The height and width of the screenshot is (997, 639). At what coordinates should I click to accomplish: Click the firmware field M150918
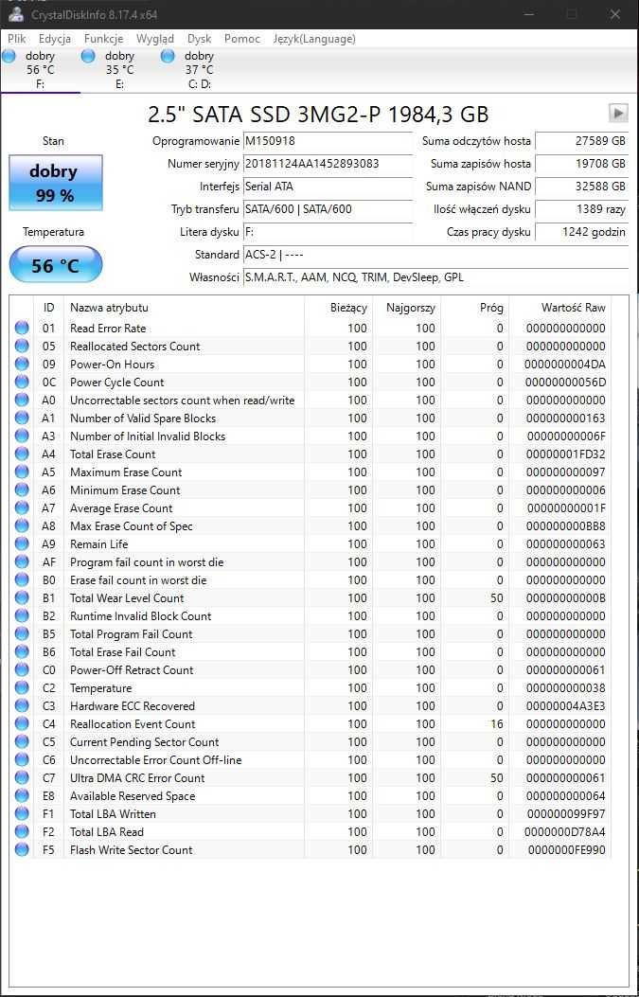tap(328, 141)
